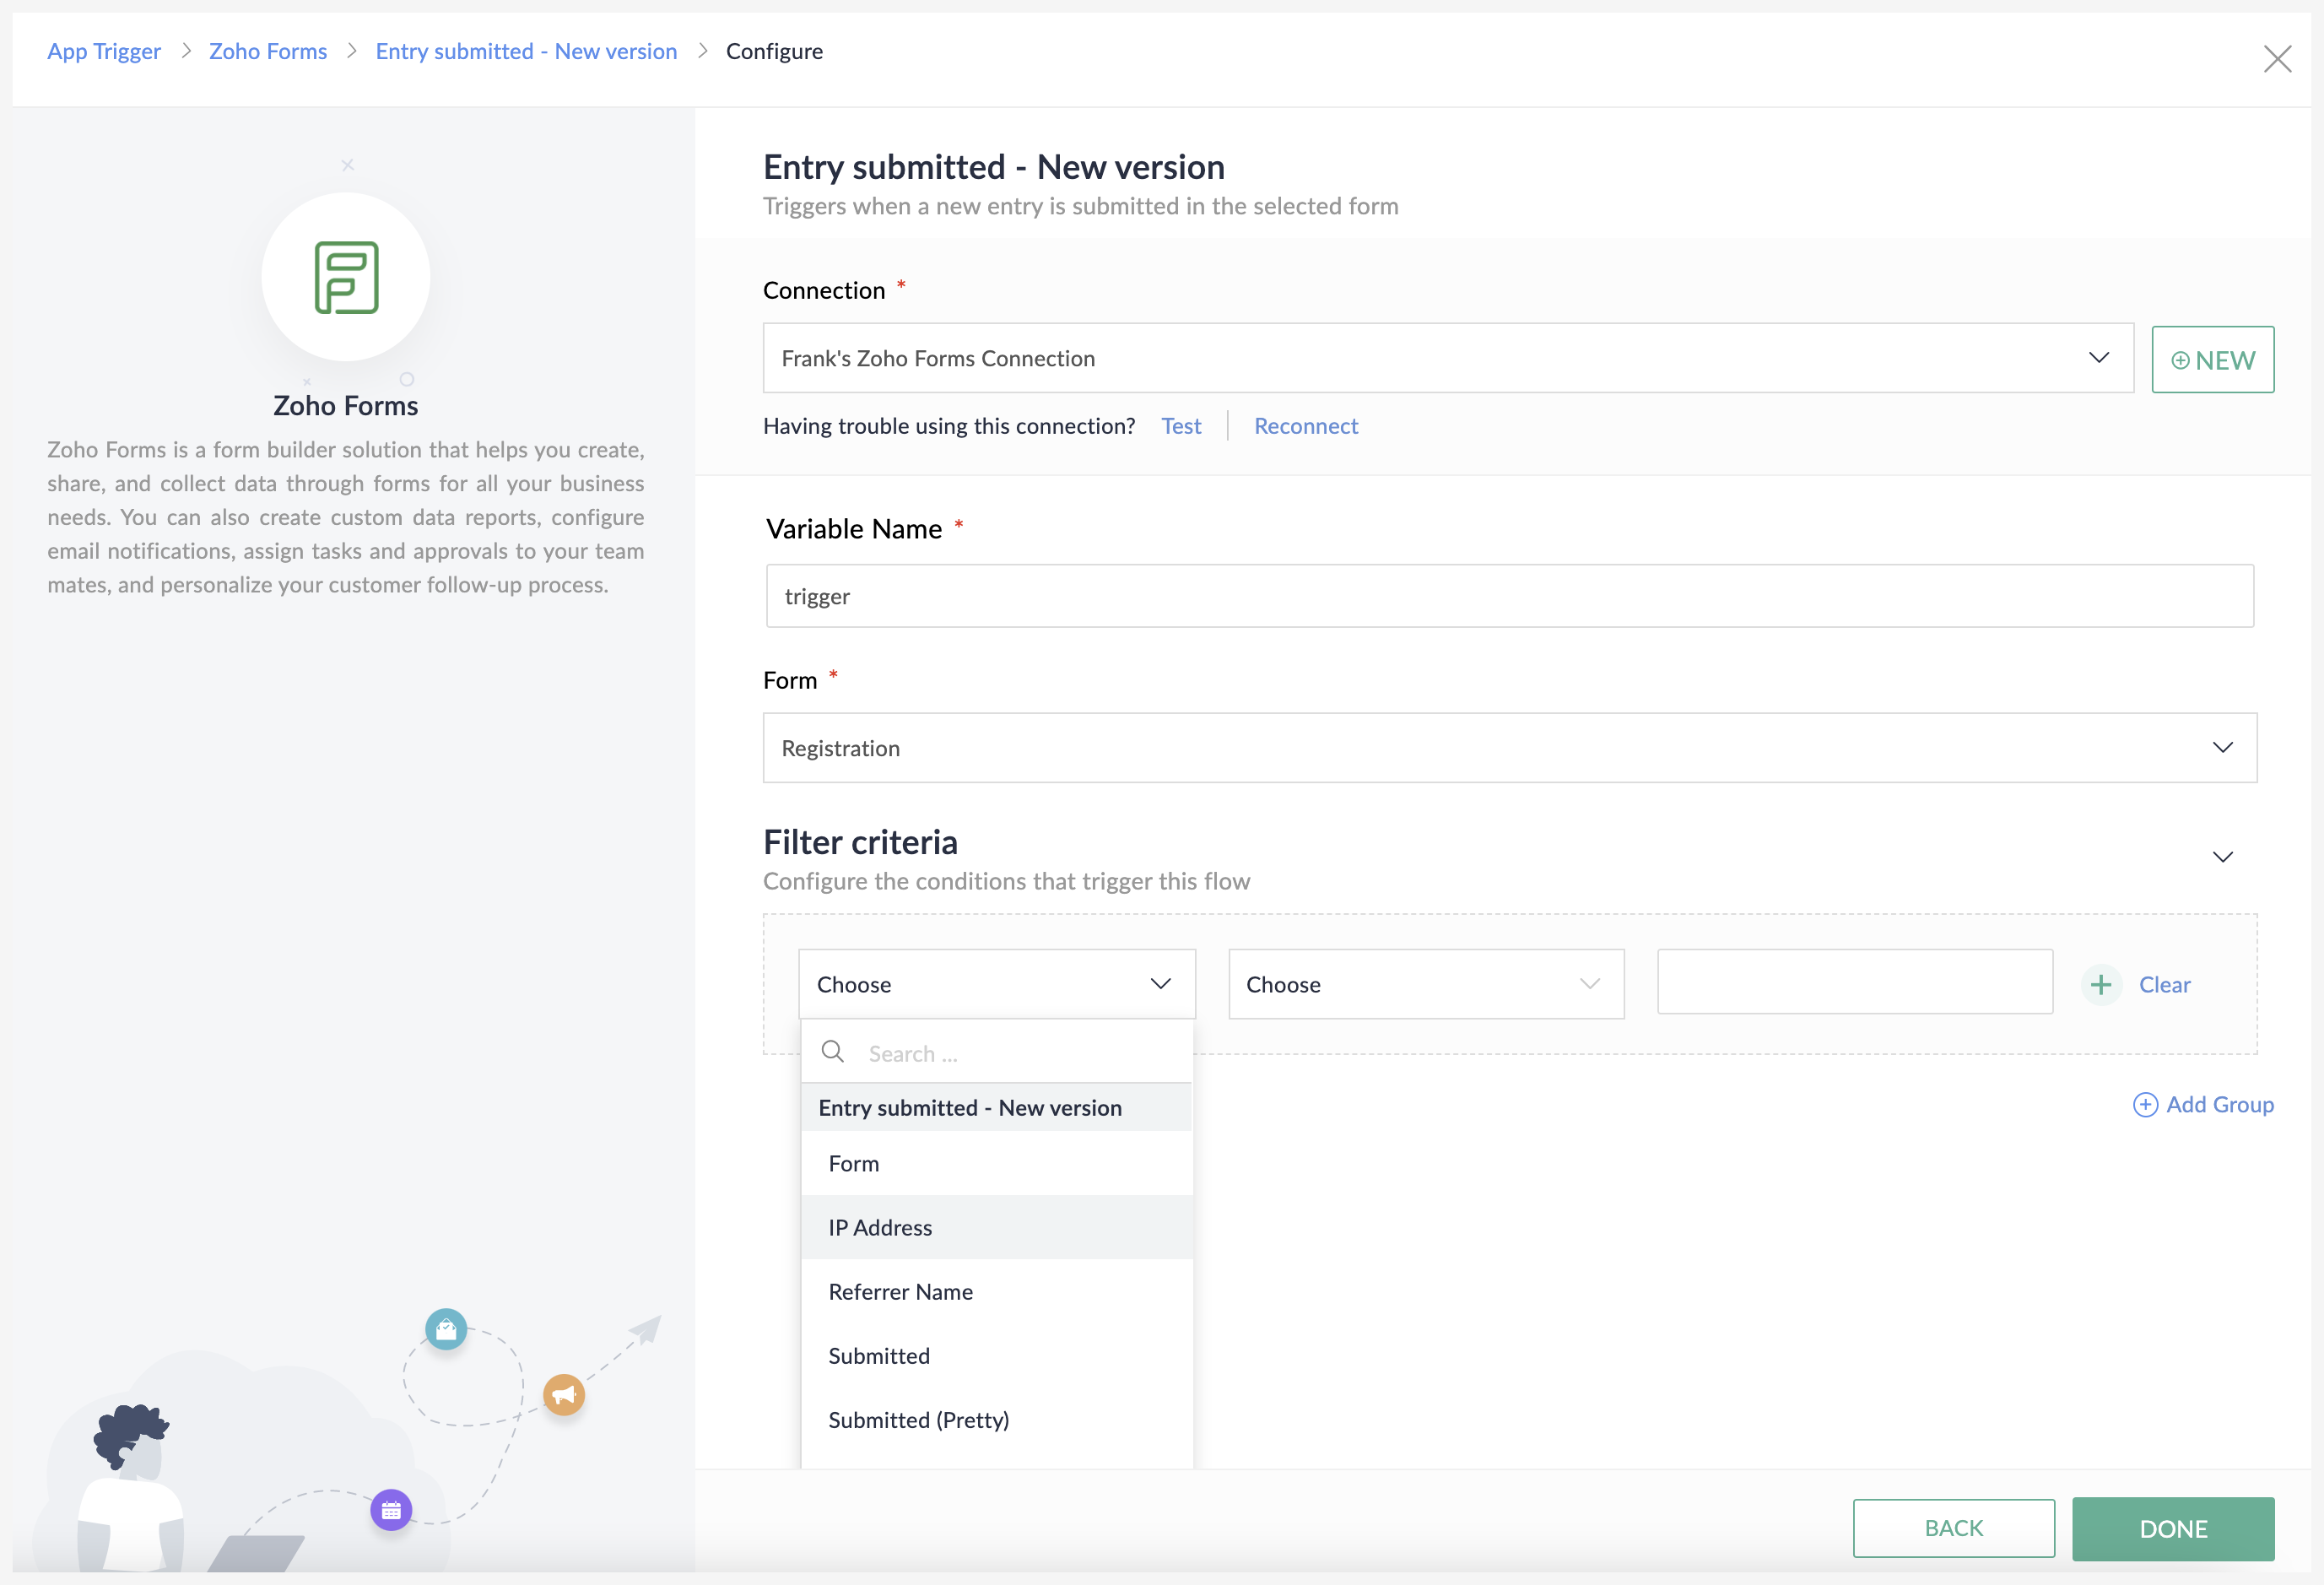Viewport: 2324px width, 1585px height.
Task: Click the Reconnect link
Action: point(1305,426)
